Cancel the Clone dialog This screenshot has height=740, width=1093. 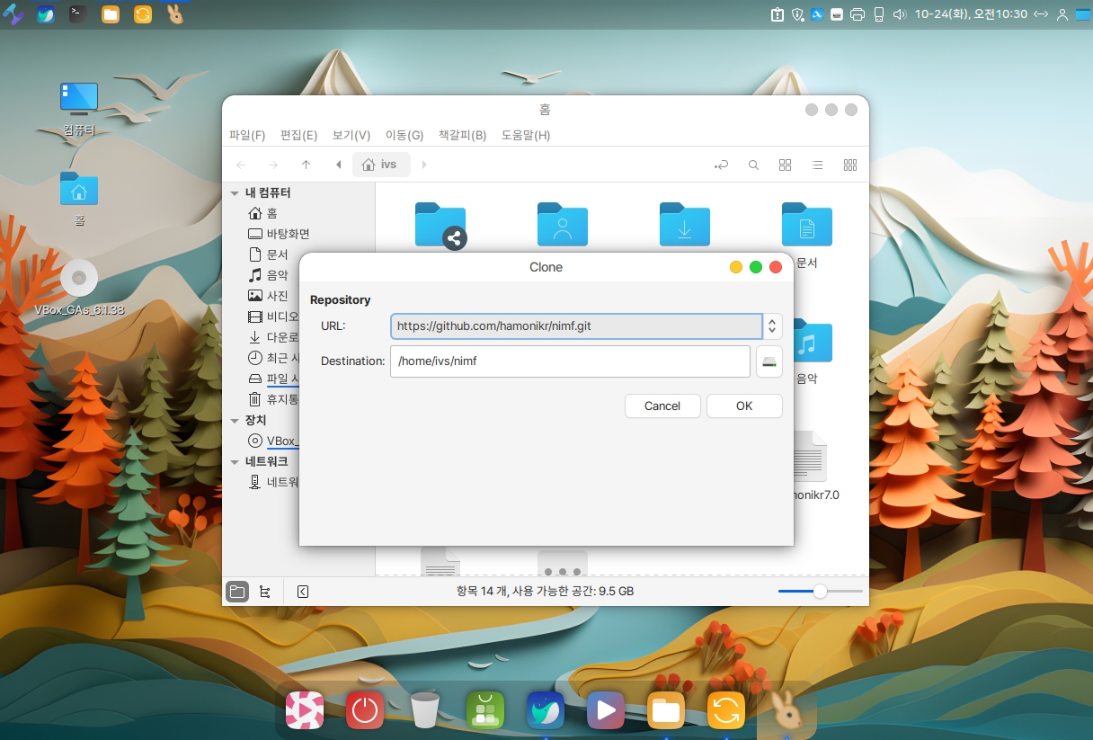click(662, 406)
